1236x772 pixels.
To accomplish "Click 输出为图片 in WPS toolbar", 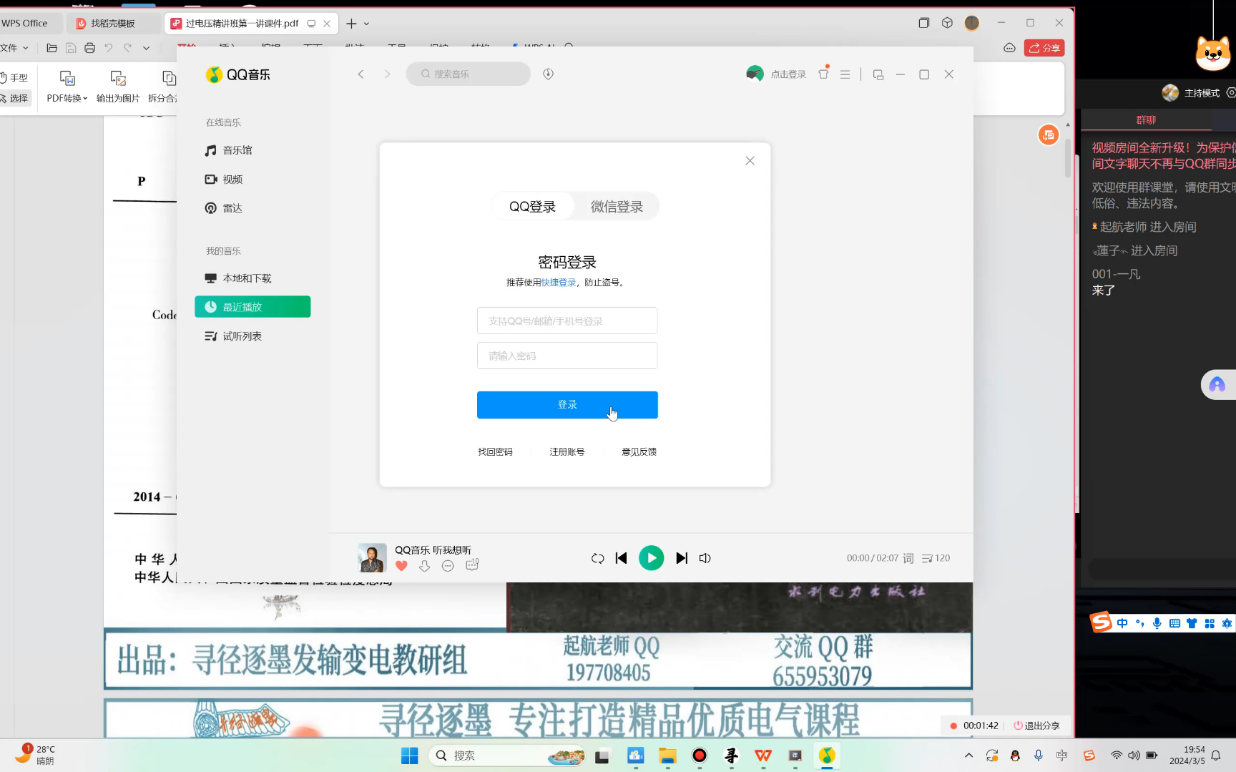I will 118,85.
